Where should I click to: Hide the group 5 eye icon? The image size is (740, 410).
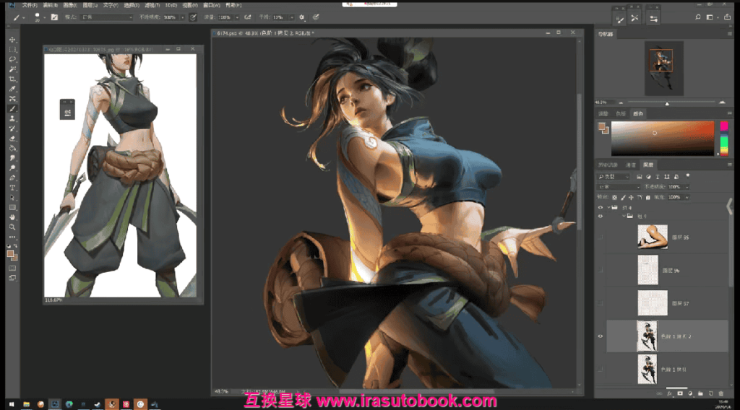[601, 217]
